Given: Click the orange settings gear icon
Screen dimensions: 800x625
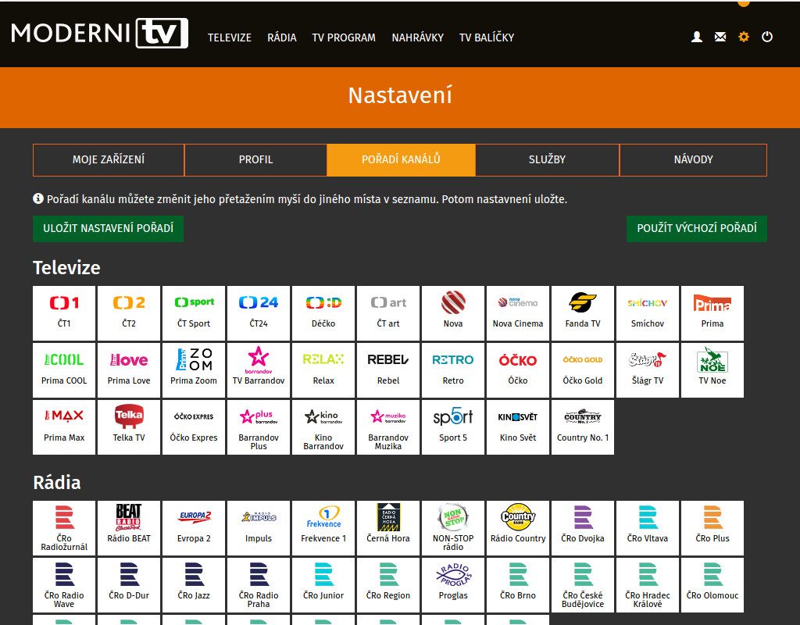Looking at the screenshot, I should 744,37.
